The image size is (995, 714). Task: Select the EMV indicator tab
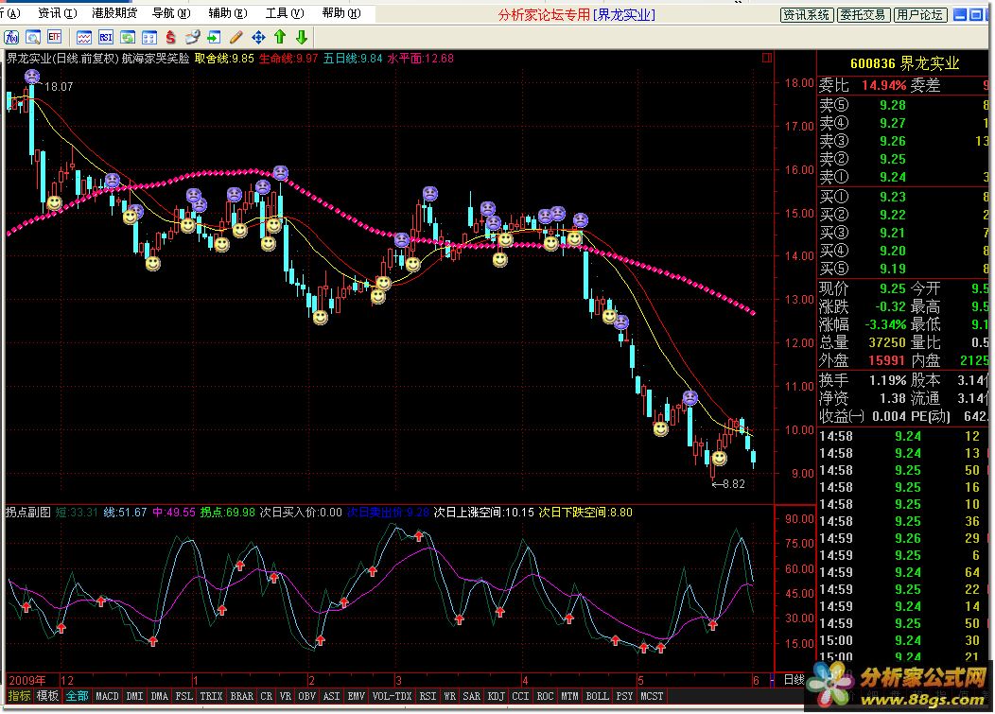point(357,696)
